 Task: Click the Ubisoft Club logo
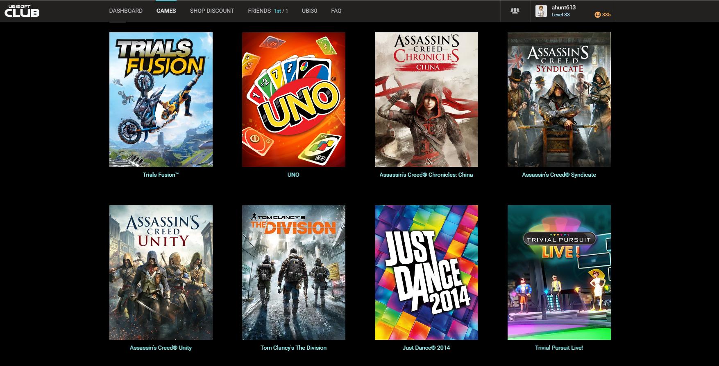point(22,11)
